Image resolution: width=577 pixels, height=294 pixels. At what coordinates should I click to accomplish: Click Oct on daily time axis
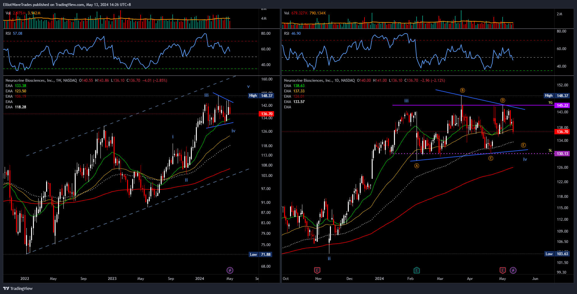point(286,279)
